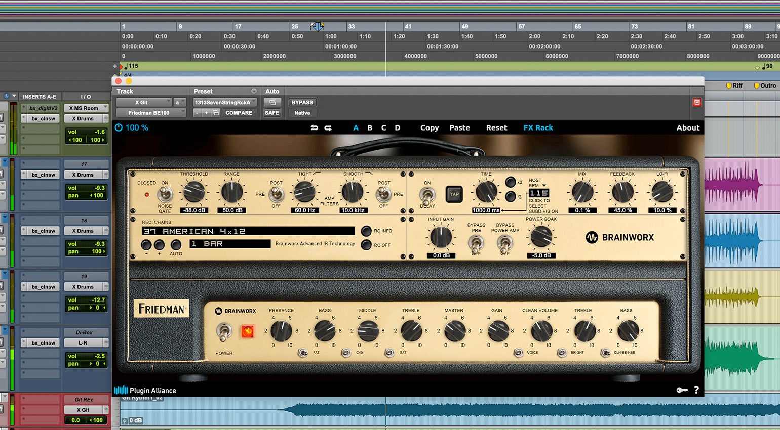
Task: Toggle the CLN-BE-HBE channel switch
Action: click(605, 353)
